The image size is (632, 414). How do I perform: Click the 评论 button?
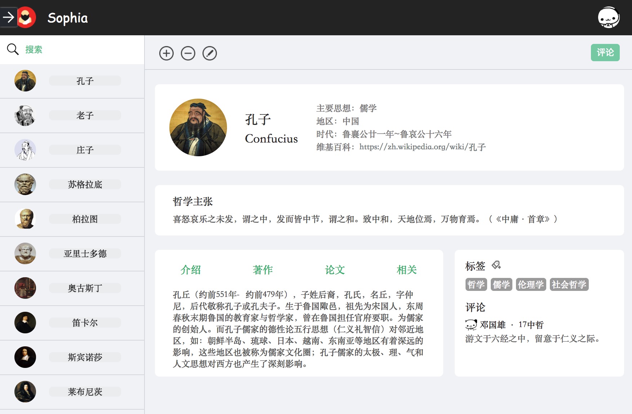click(605, 52)
